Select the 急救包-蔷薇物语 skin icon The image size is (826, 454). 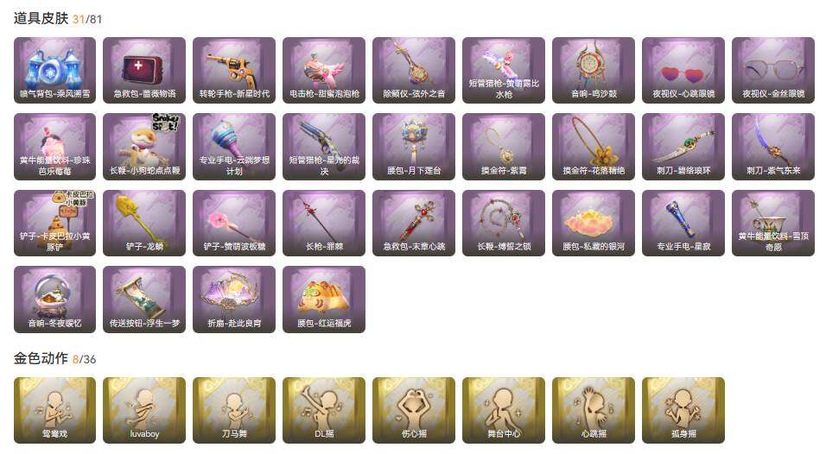click(x=144, y=70)
